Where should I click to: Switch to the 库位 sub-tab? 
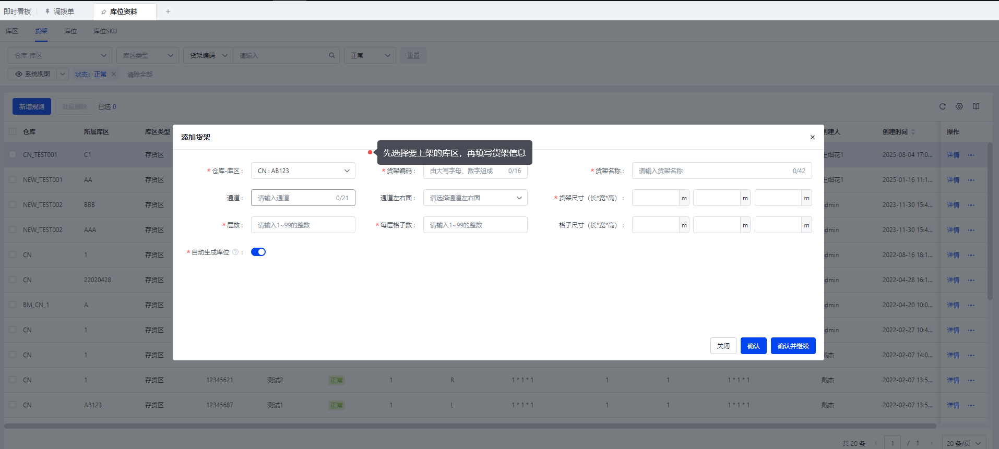pyautogui.click(x=70, y=31)
